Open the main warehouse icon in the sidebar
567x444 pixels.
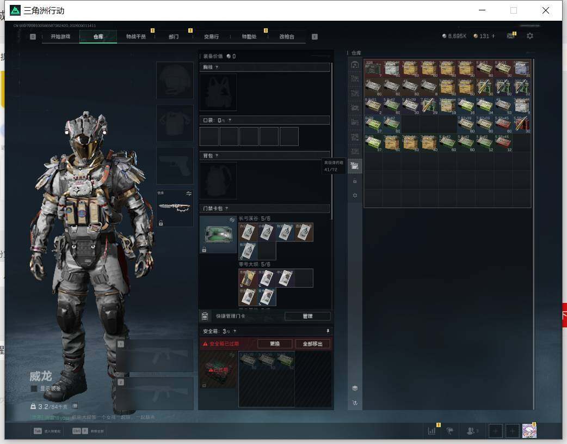coord(355,65)
